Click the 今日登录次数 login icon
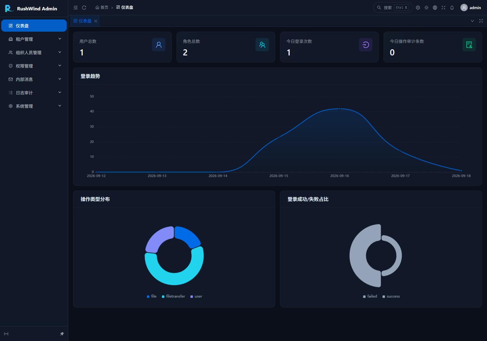487x341 pixels. click(x=366, y=45)
